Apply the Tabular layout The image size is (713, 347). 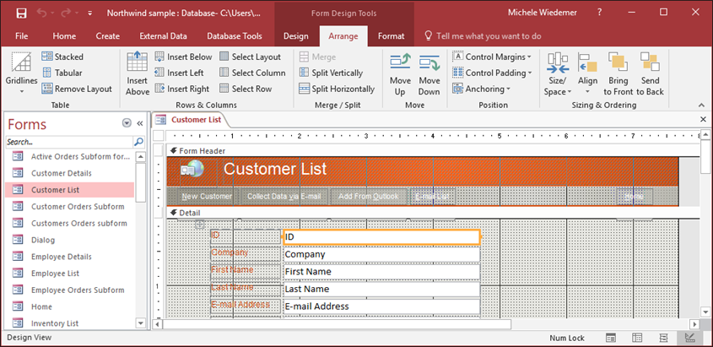click(62, 73)
